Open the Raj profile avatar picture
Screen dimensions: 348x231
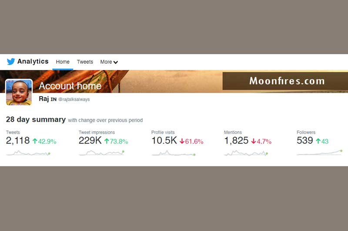pos(19,92)
